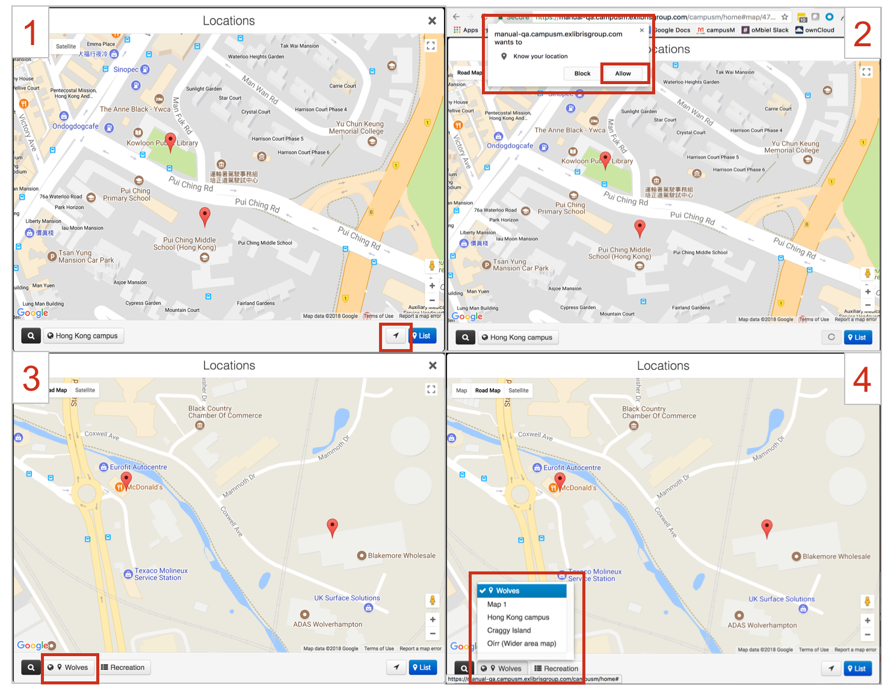Click the Street View pegman in panel 2
This screenshot has height=685, width=894.
point(867,273)
